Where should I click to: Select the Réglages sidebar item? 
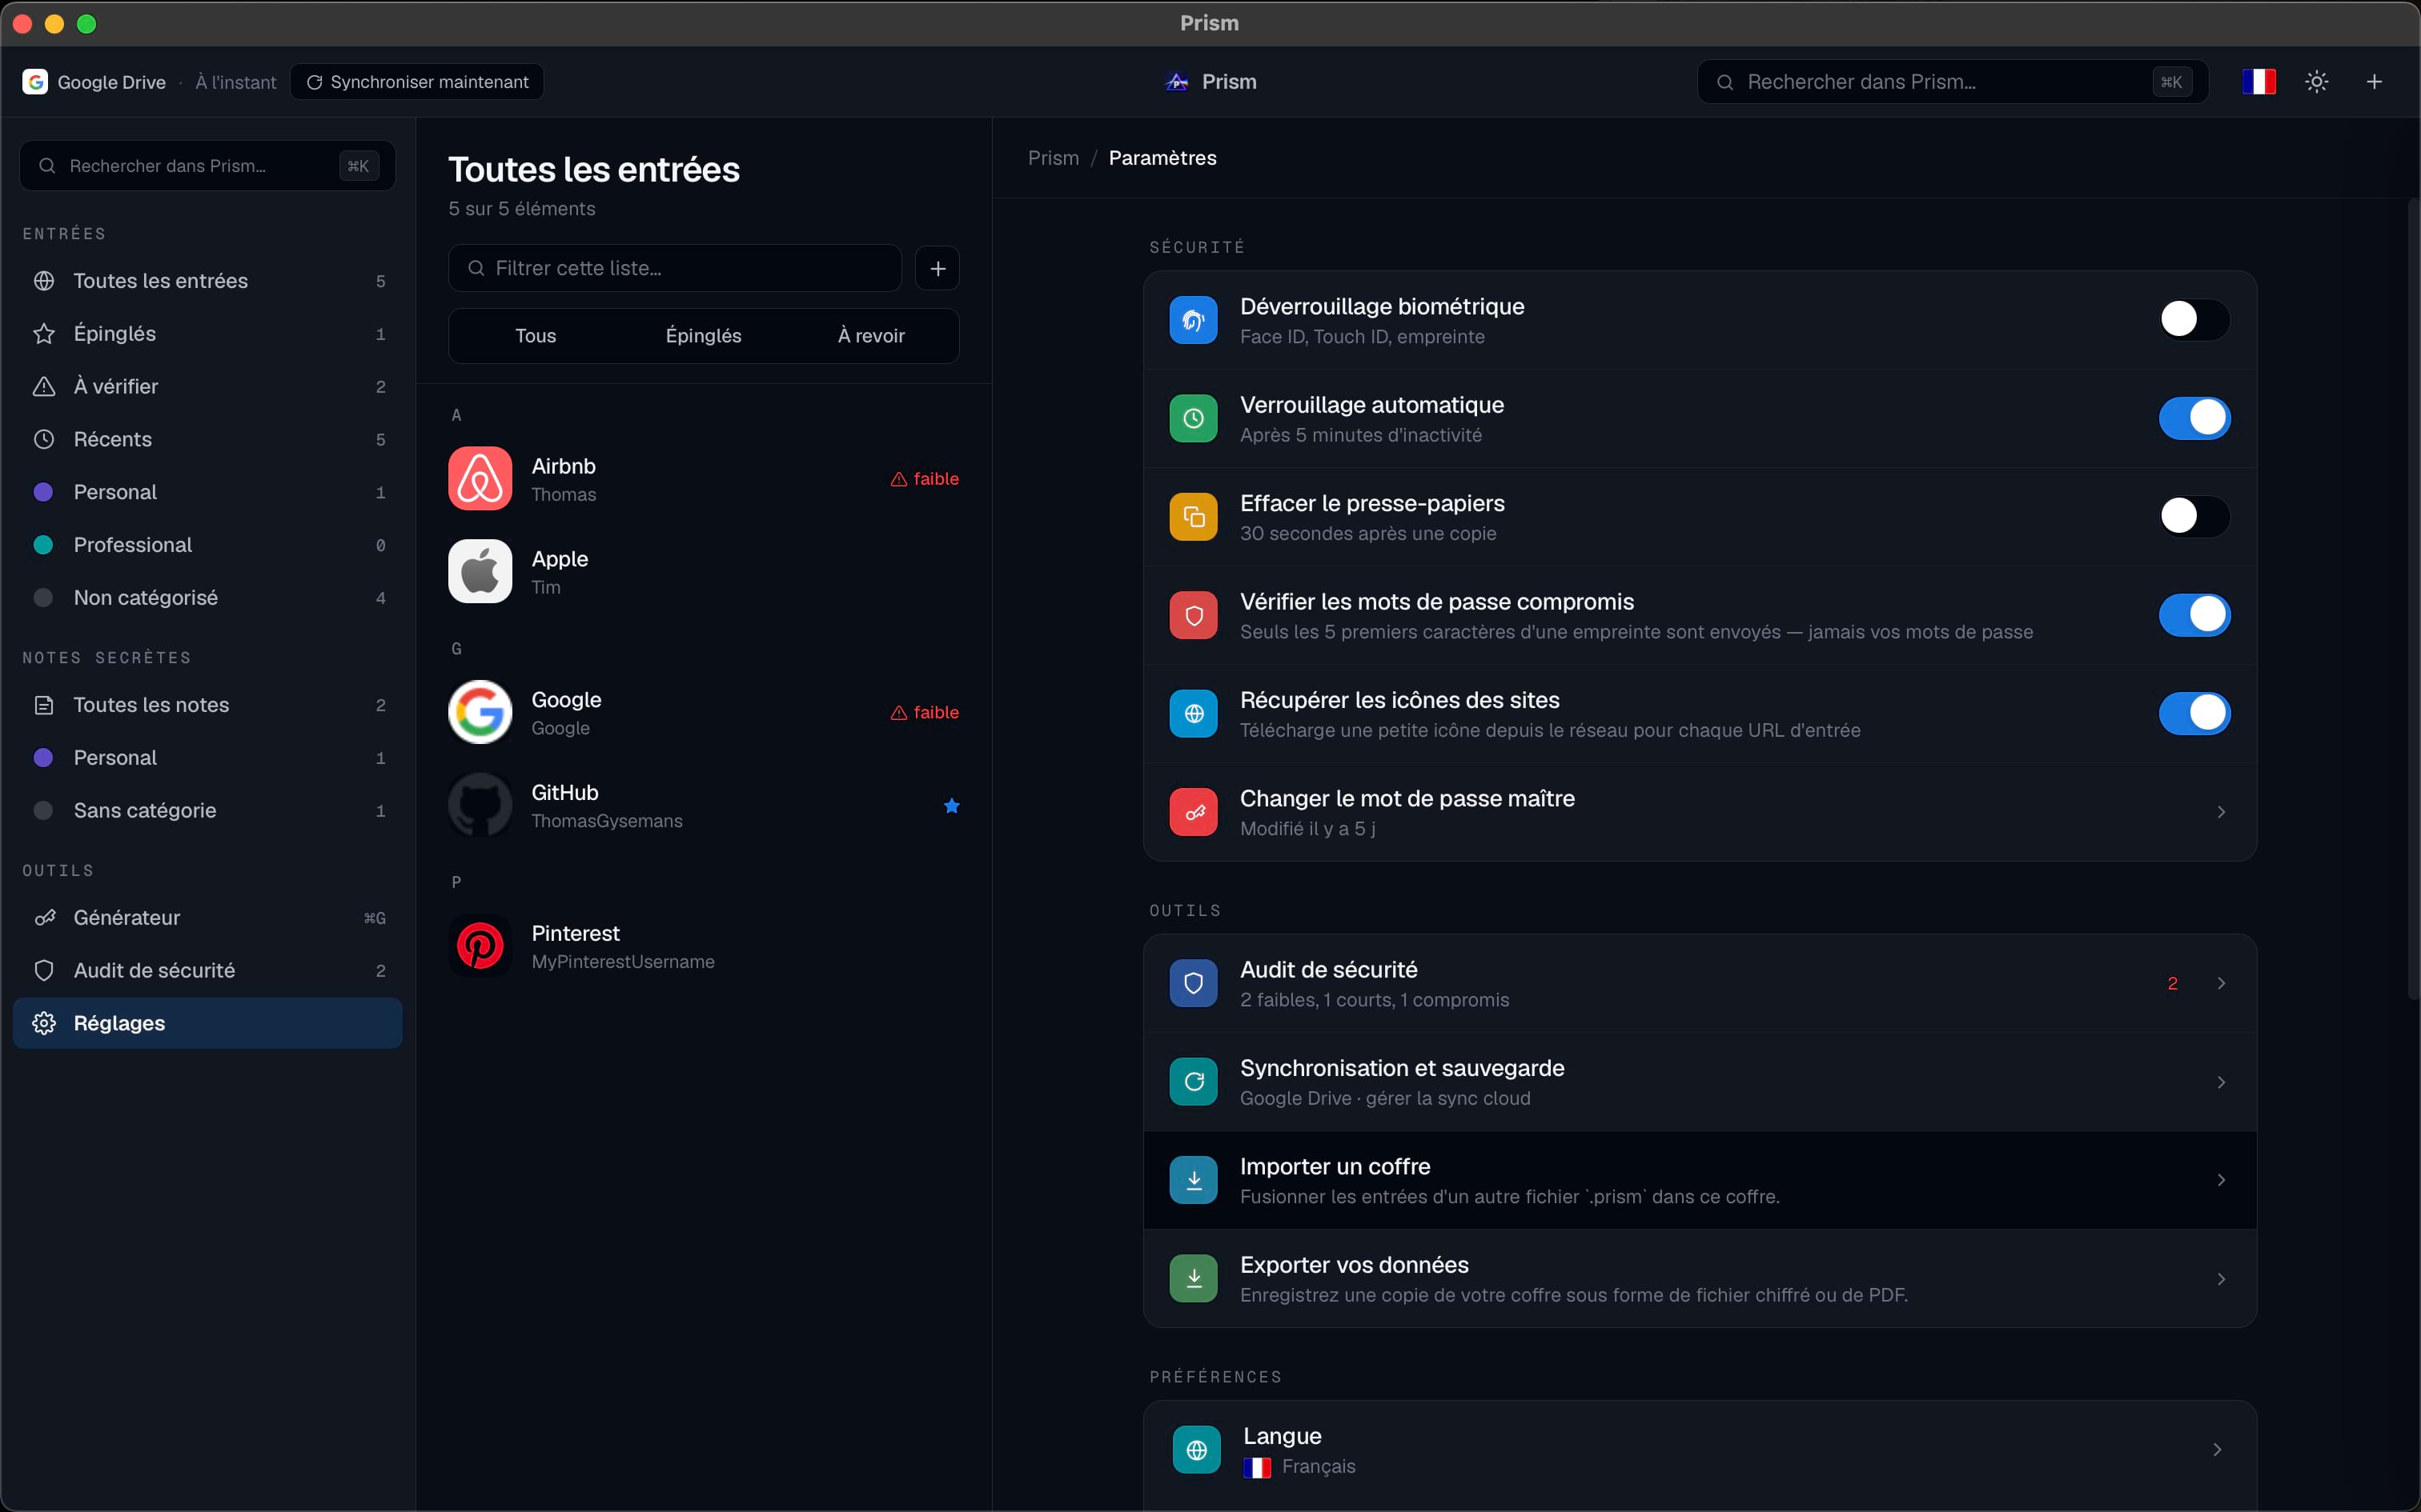tap(208, 1023)
